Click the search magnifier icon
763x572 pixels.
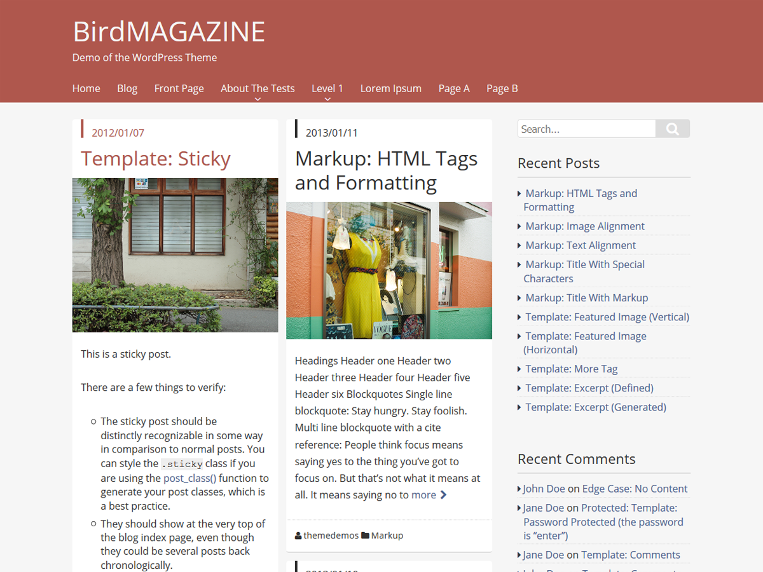point(672,128)
